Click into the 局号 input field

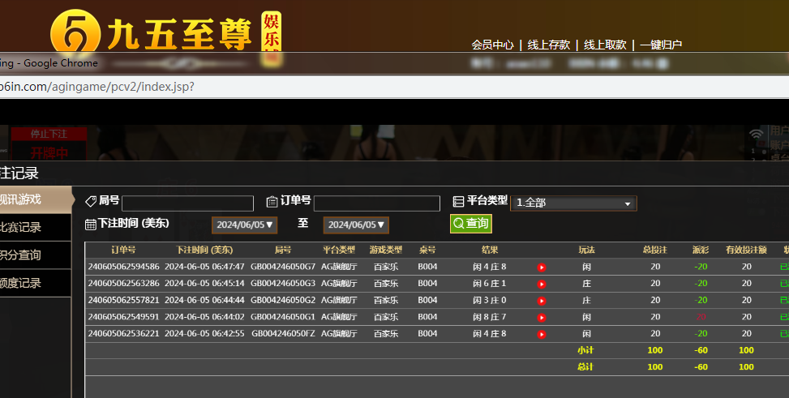point(187,203)
